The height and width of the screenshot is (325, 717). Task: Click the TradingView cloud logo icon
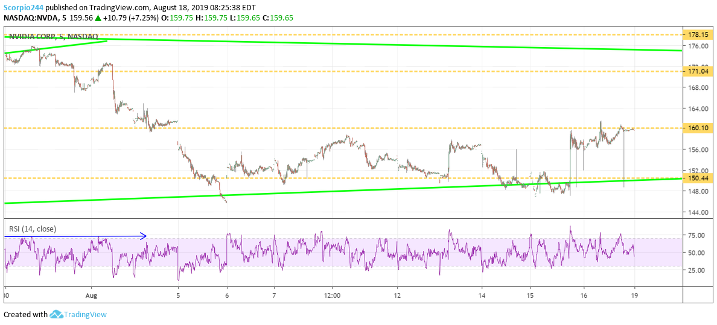click(x=56, y=314)
